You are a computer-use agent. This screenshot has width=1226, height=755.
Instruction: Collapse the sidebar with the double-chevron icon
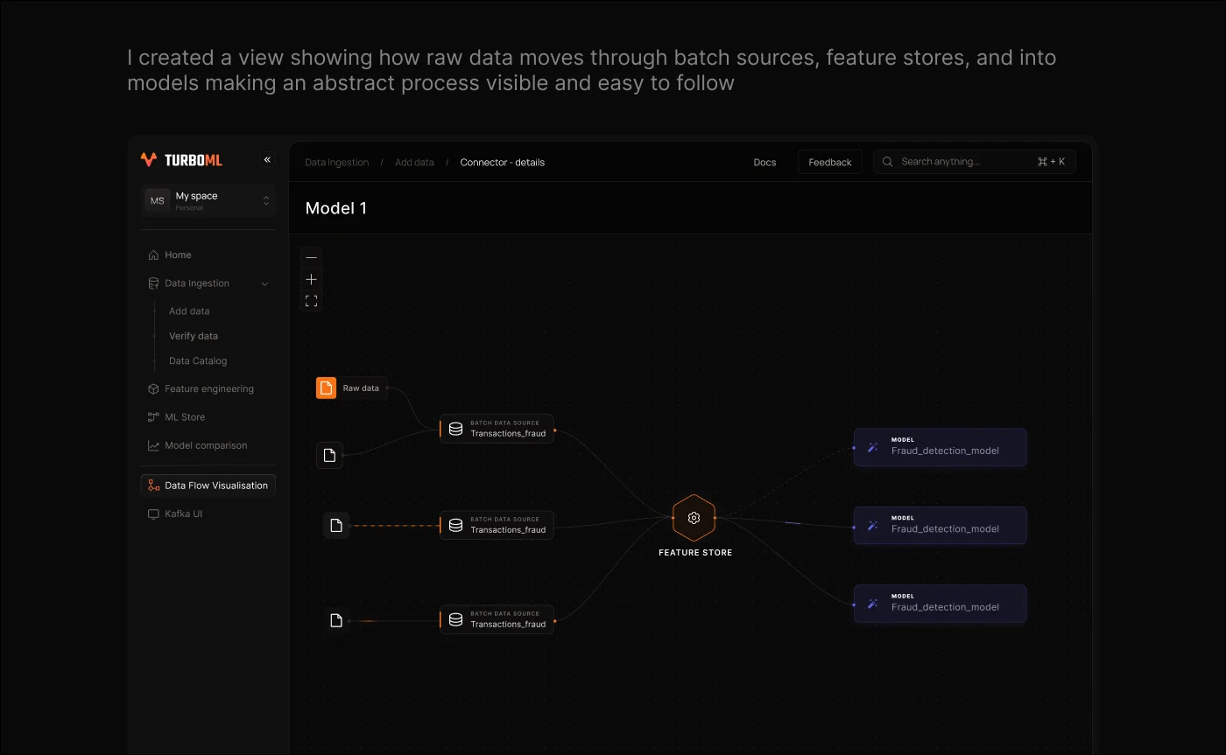(x=267, y=160)
